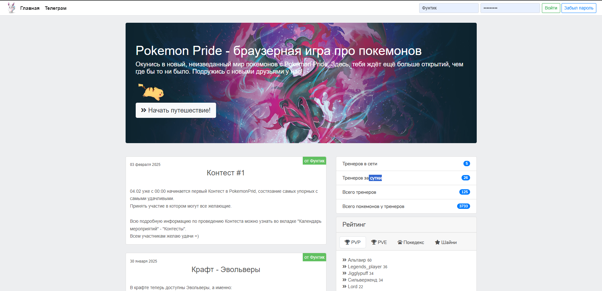Open Lord in the rating list

352,287
